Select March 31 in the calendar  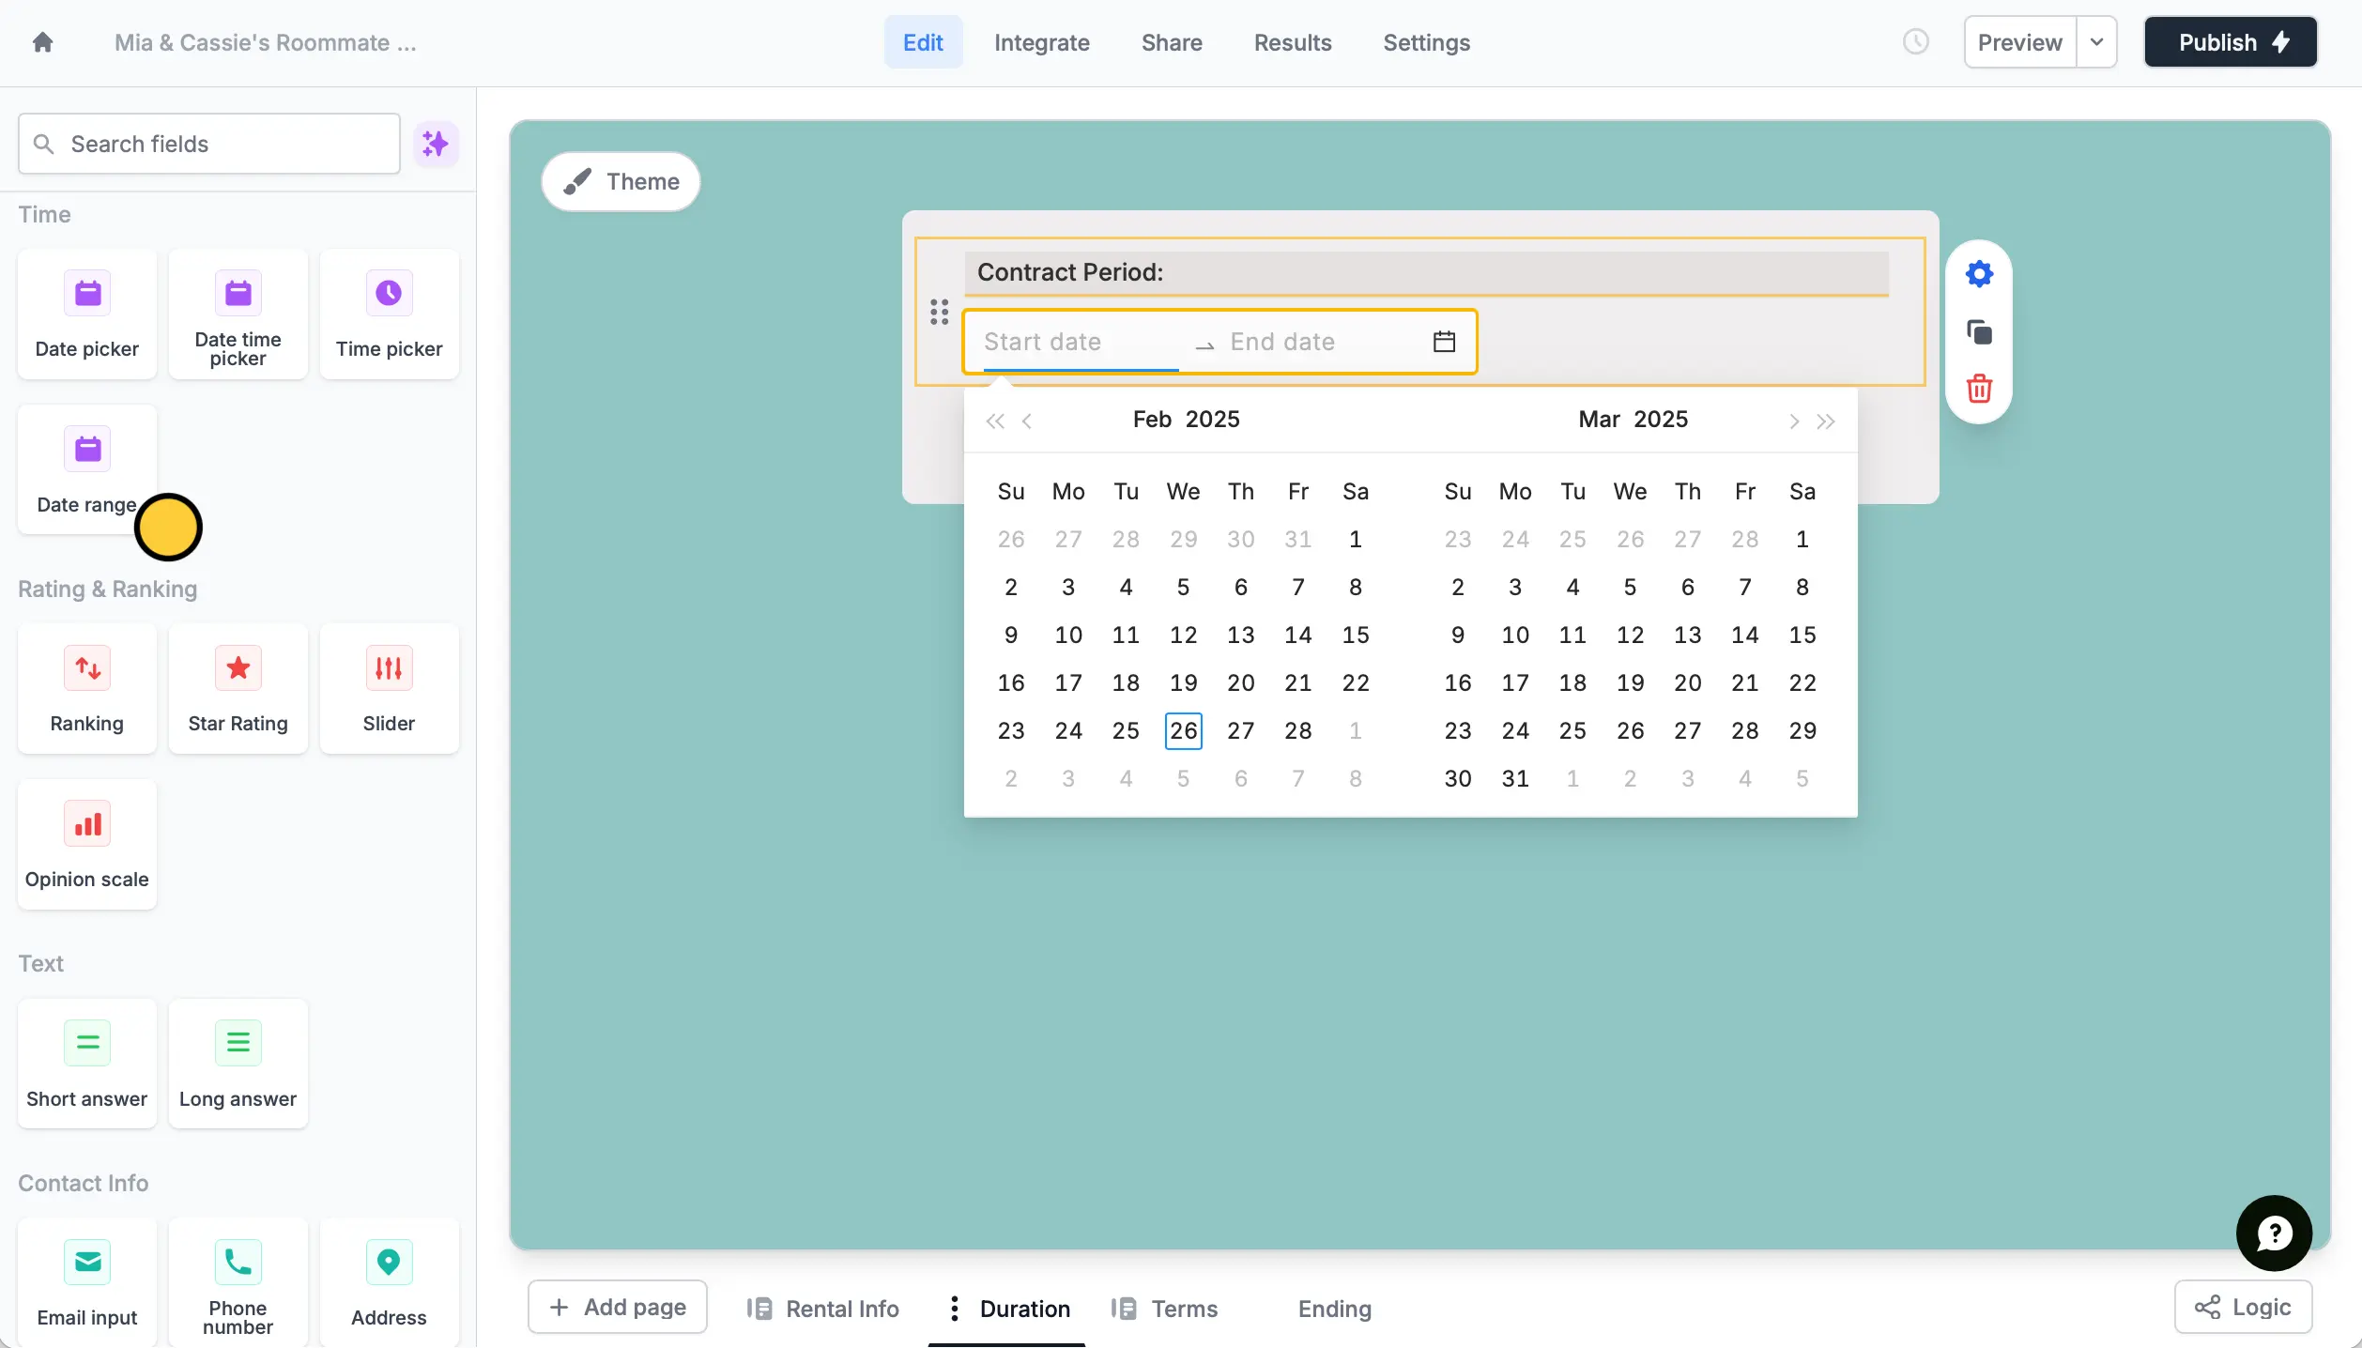(1515, 778)
